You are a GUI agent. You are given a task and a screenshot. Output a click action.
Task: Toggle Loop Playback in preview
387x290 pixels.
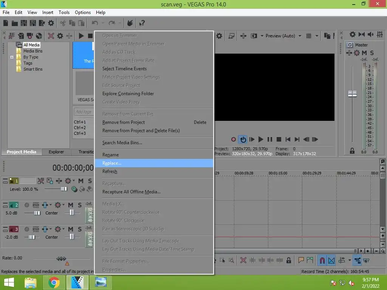point(243,139)
